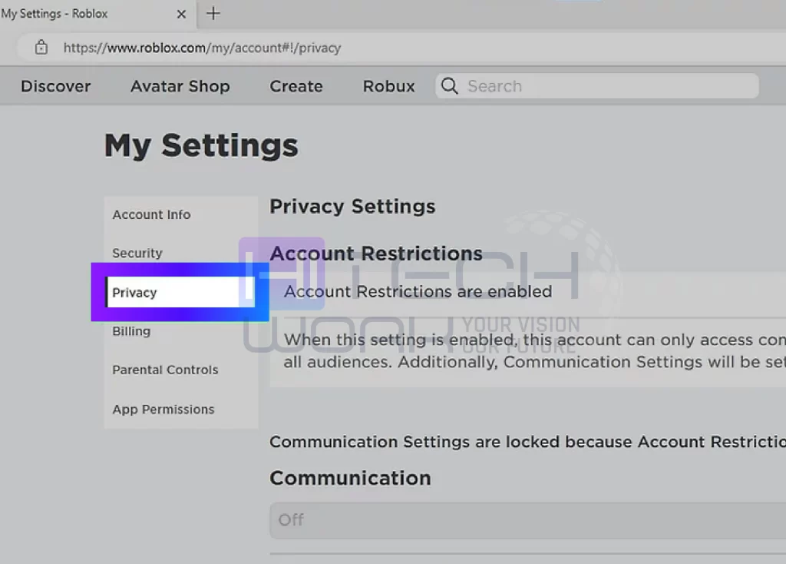Open the Avatar Shop
The image size is (786, 564).
pyautogui.click(x=180, y=86)
